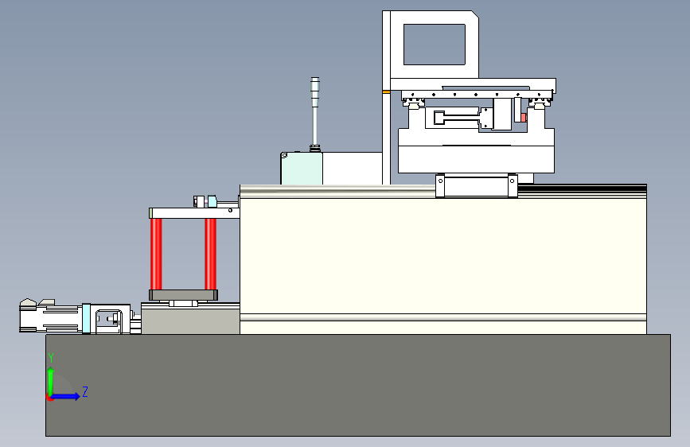Click the blue Z axis arrow of the triad

coord(66,396)
